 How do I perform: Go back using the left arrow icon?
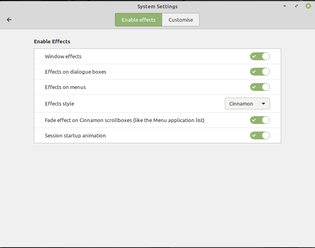pos(9,20)
